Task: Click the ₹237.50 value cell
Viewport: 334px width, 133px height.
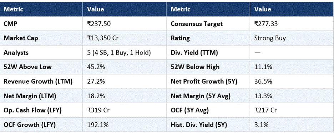Action: (125, 24)
